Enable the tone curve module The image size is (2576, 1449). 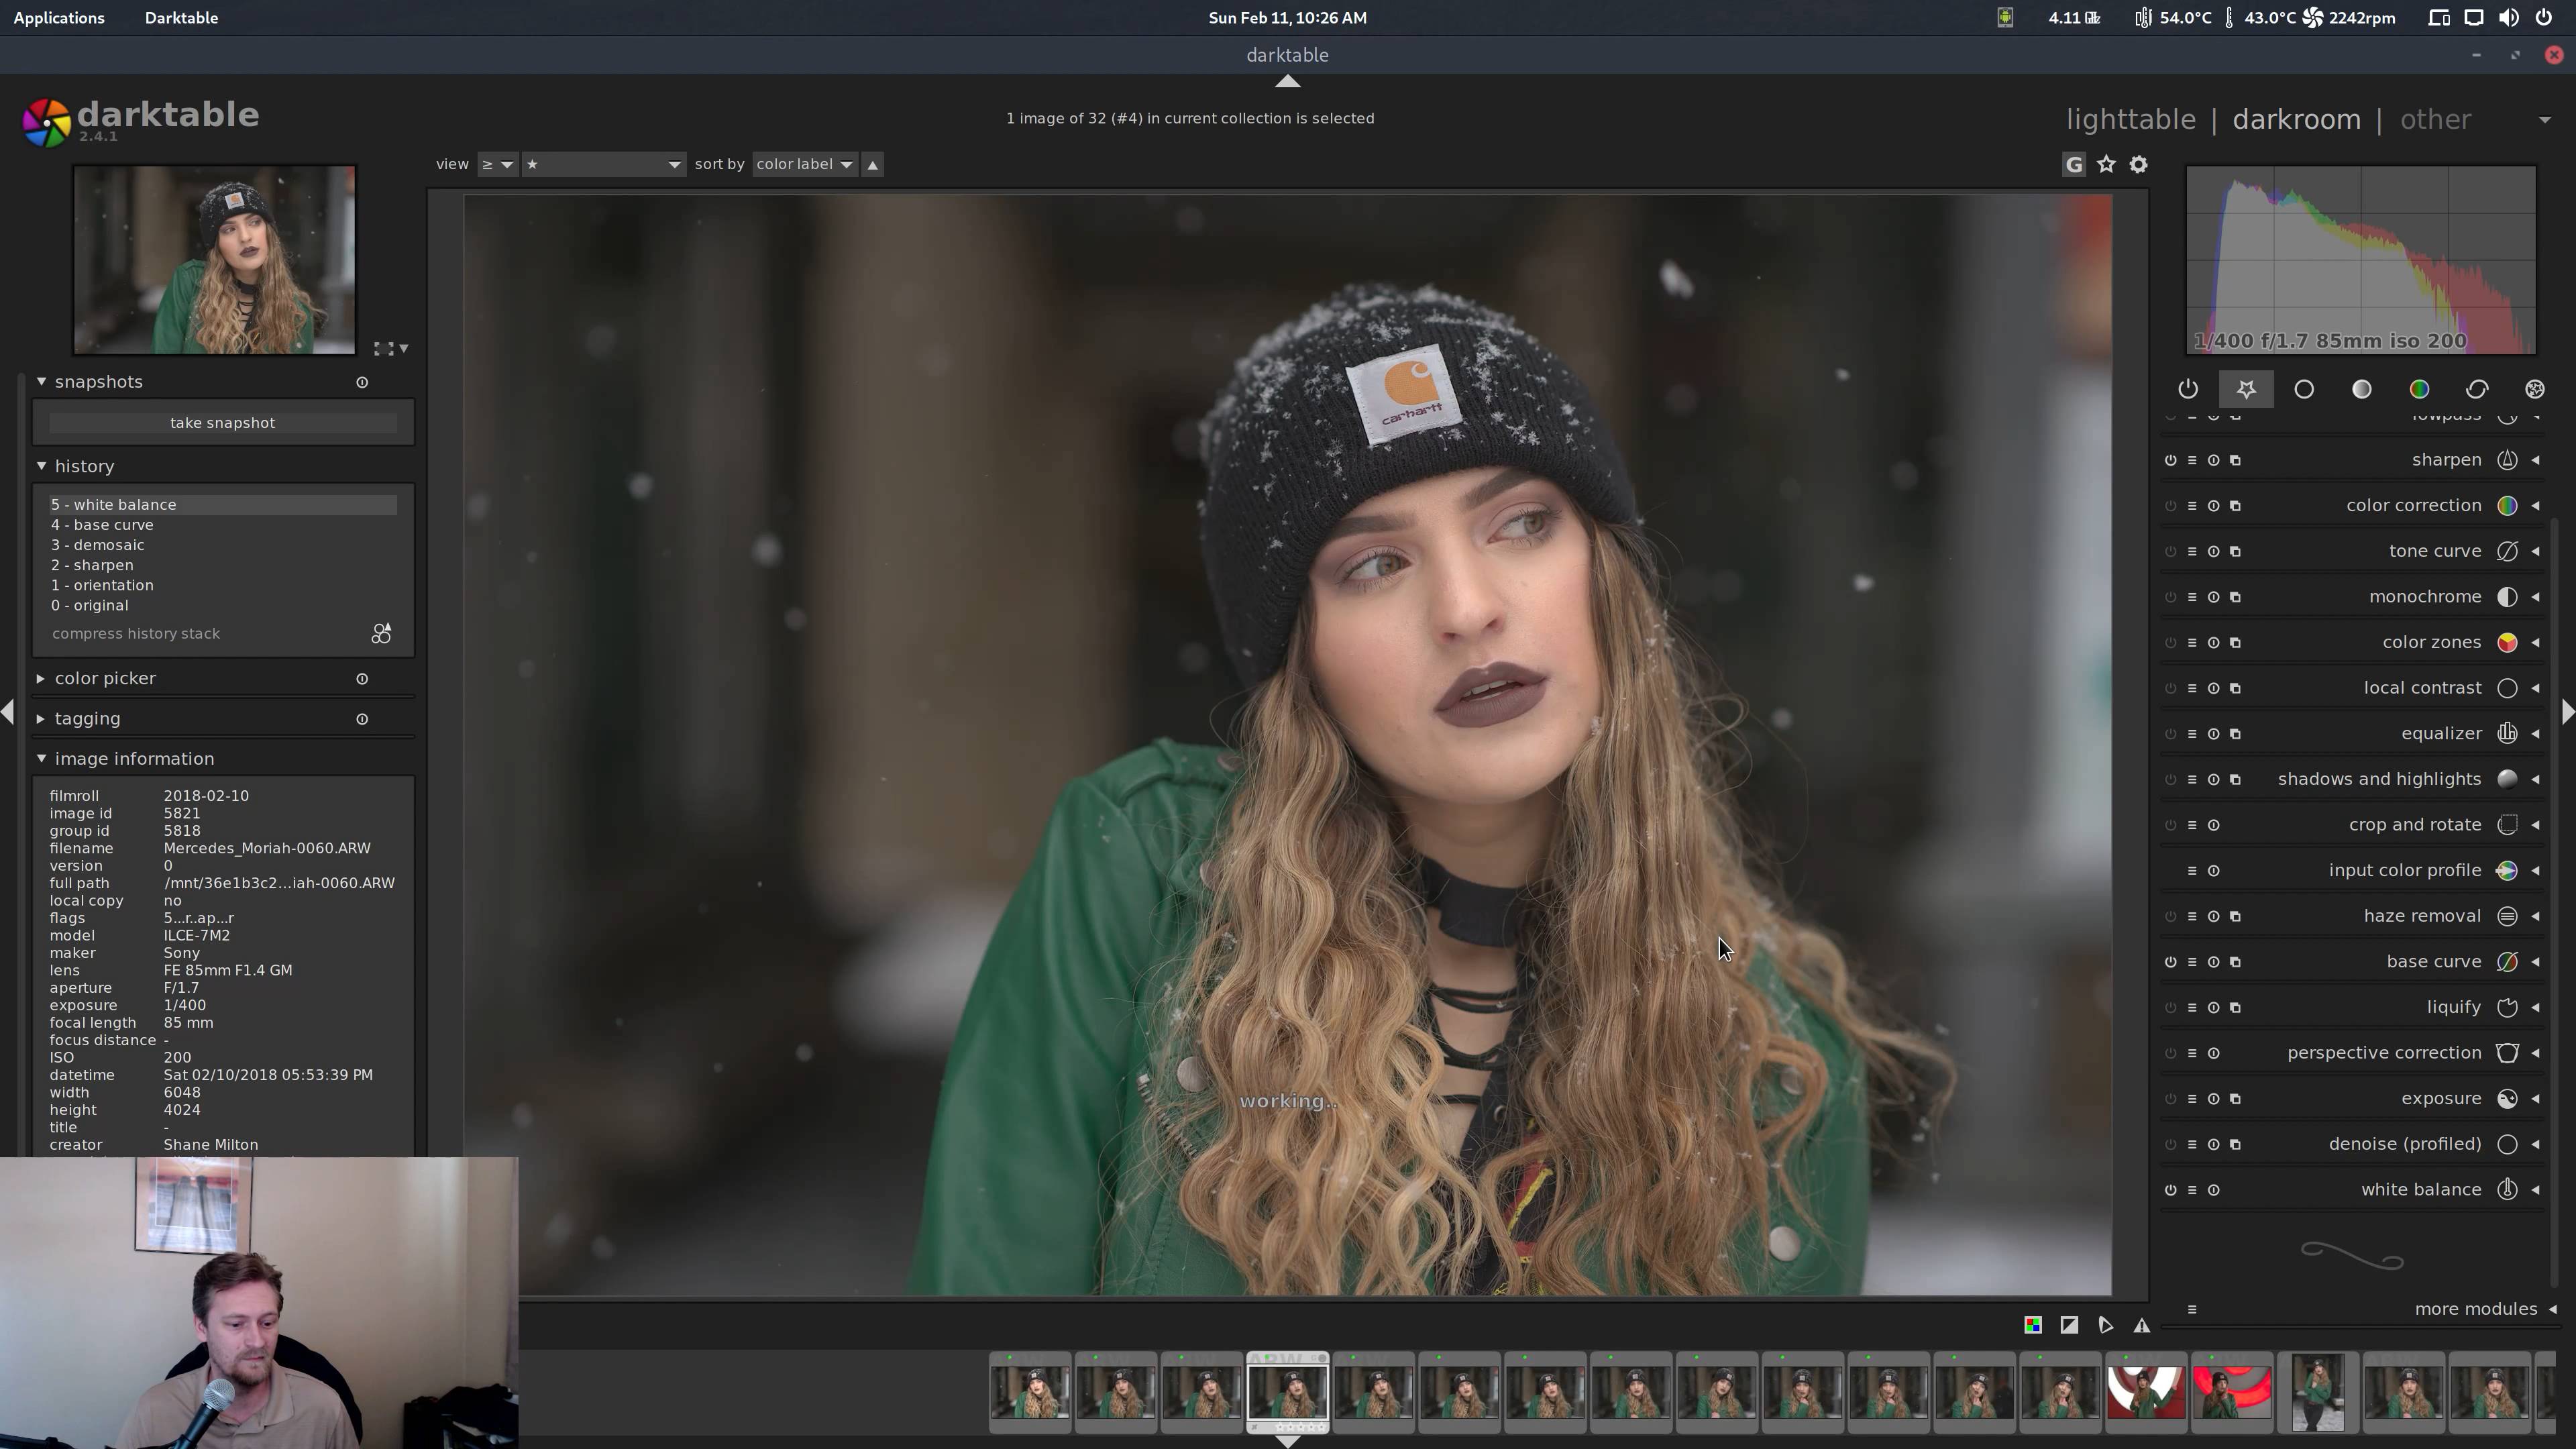[2170, 551]
